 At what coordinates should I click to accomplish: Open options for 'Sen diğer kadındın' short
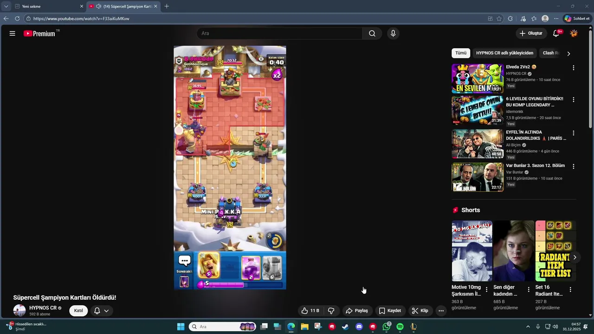[x=529, y=289]
